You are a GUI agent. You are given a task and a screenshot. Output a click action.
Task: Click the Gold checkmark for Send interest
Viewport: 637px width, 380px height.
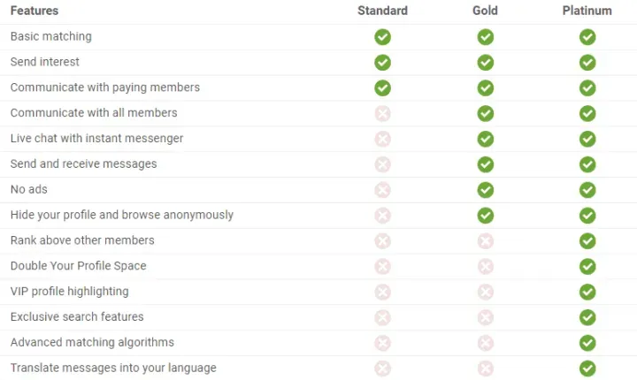tap(485, 63)
